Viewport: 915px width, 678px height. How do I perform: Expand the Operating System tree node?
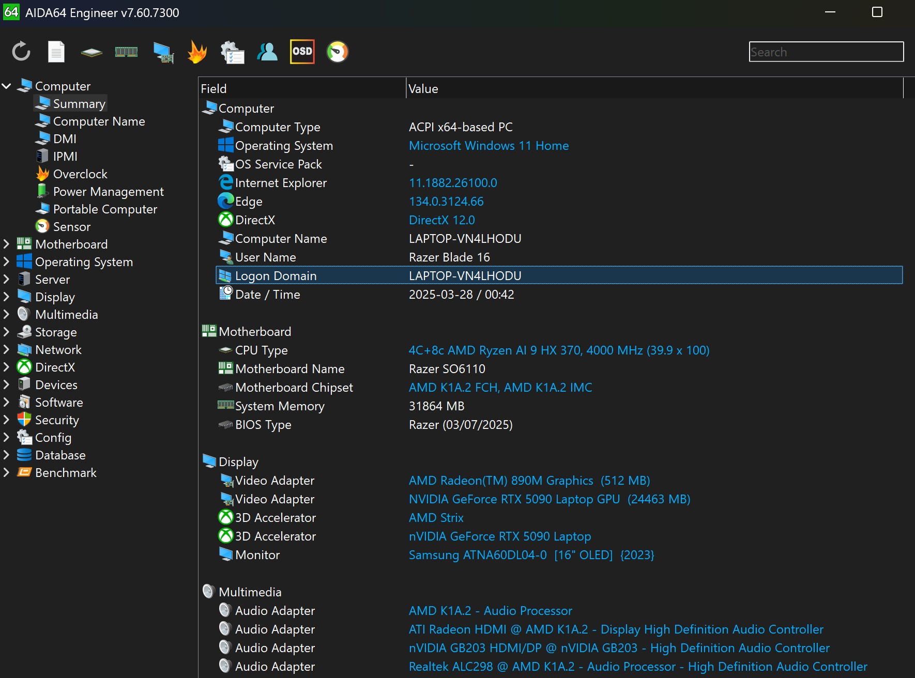pos(7,262)
